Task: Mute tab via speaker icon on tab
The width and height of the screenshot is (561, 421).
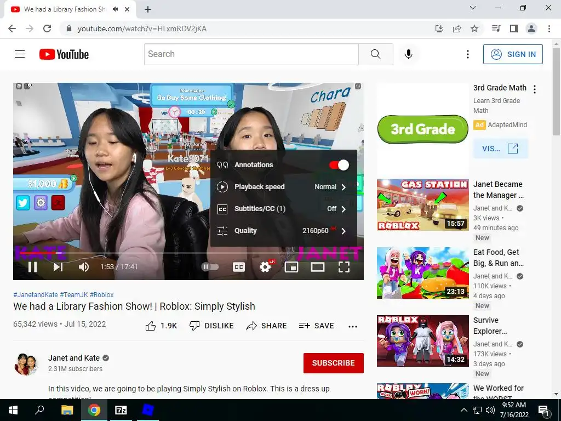Action: pyautogui.click(x=115, y=9)
